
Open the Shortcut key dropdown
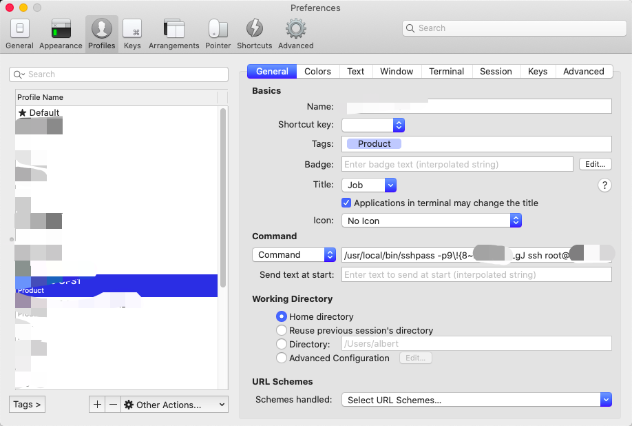(x=373, y=125)
